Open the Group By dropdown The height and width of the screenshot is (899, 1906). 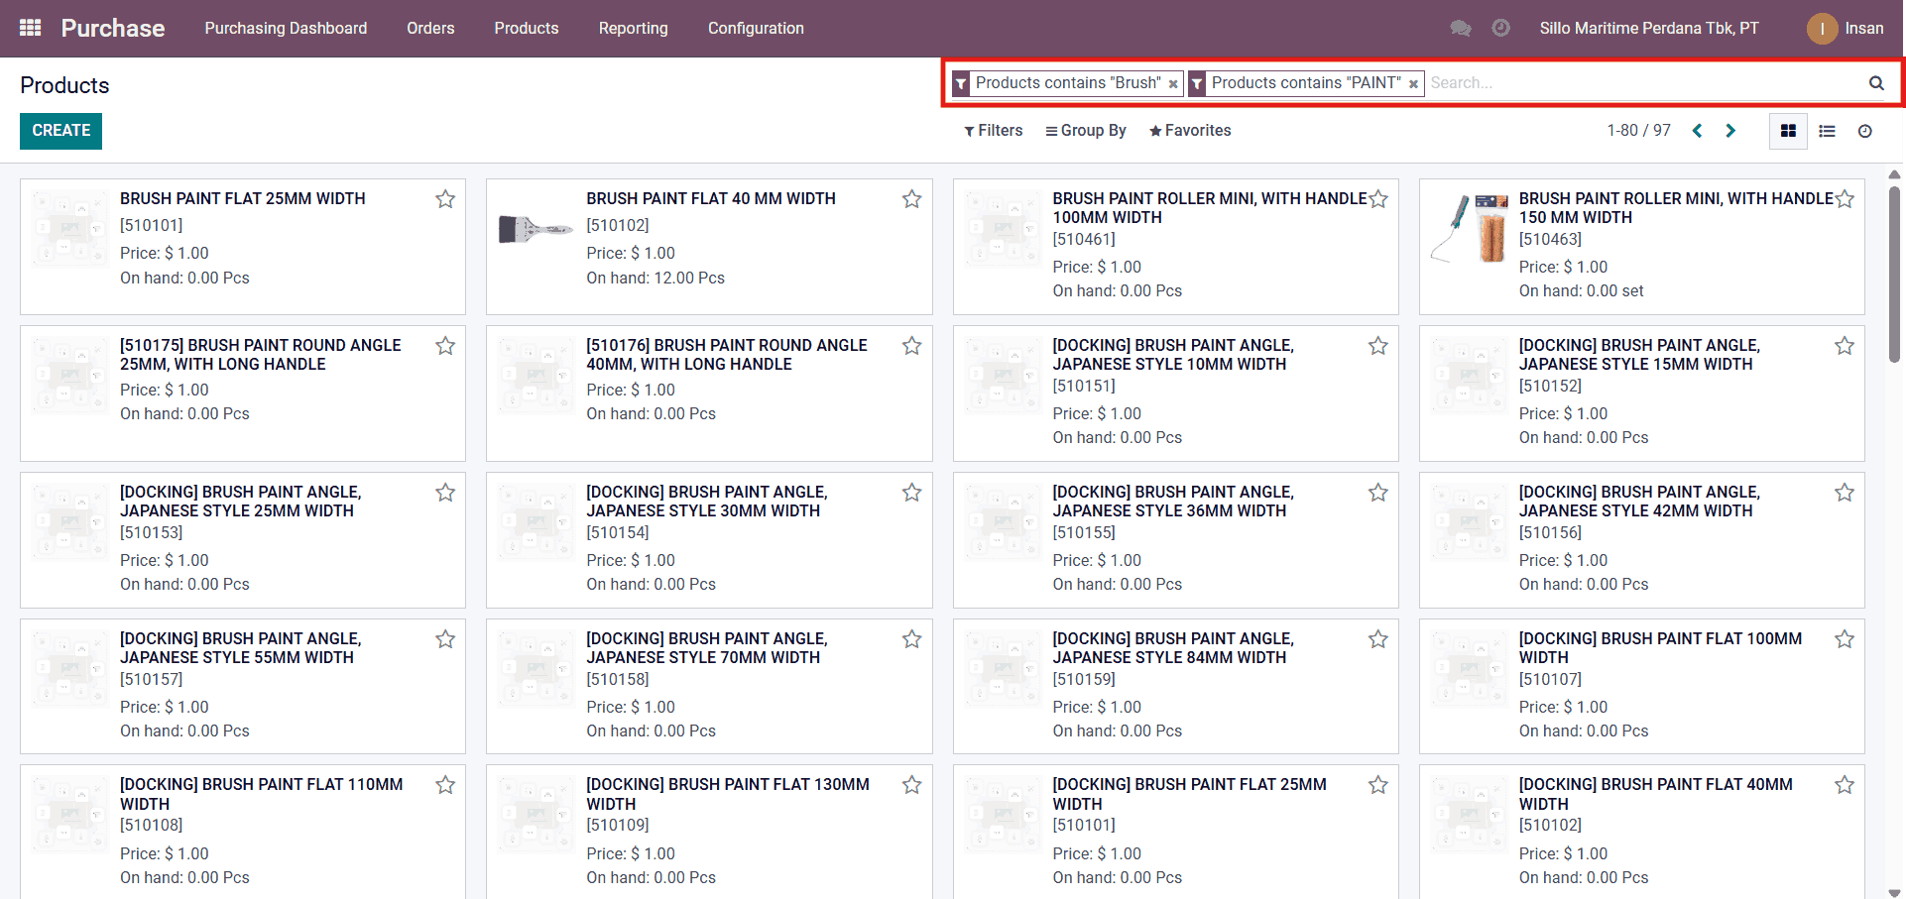(1086, 131)
